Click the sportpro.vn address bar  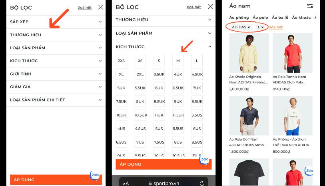164,182
